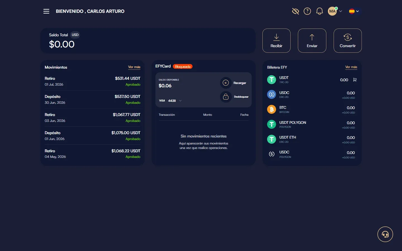Toggle balance visibility eye icon
The image size is (402, 251).
click(x=295, y=11)
